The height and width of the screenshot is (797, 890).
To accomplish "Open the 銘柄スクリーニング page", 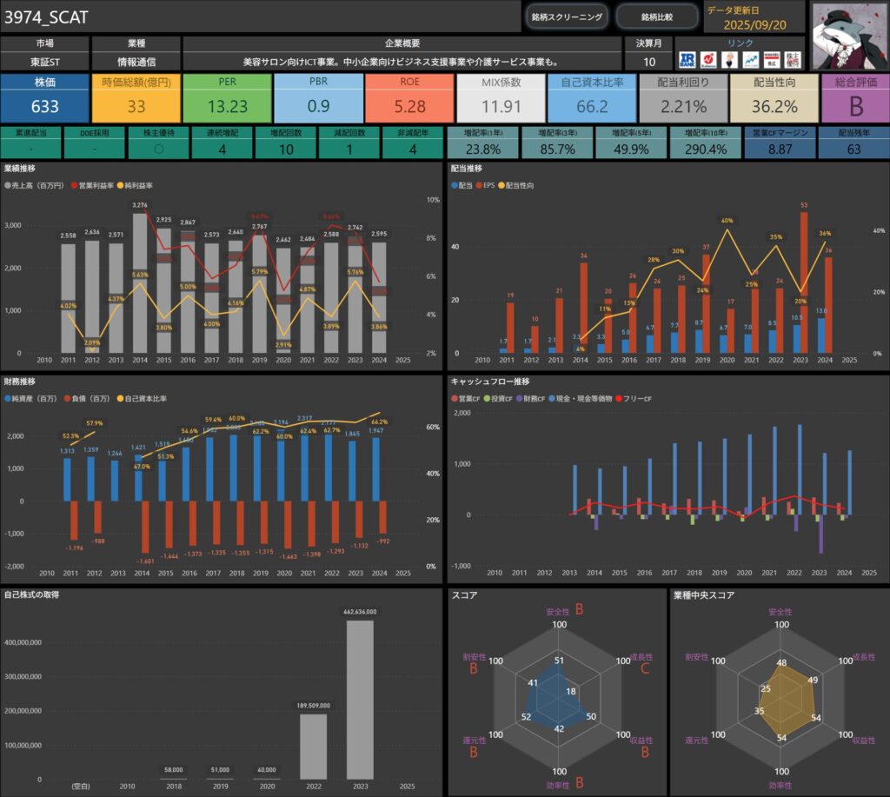I will [566, 17].
